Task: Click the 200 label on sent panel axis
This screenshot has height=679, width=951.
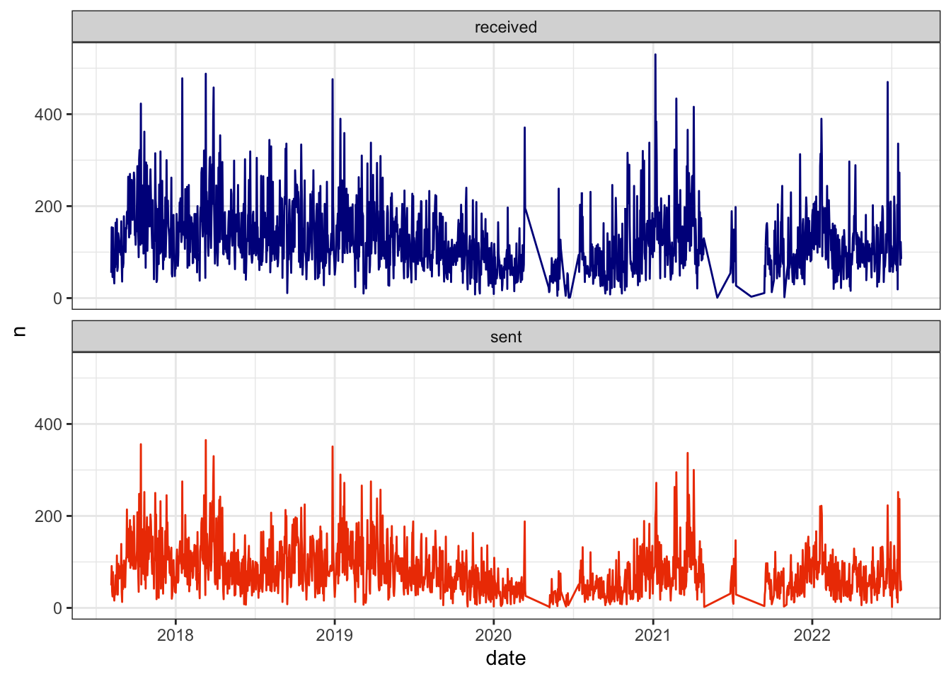Action: 49,516
